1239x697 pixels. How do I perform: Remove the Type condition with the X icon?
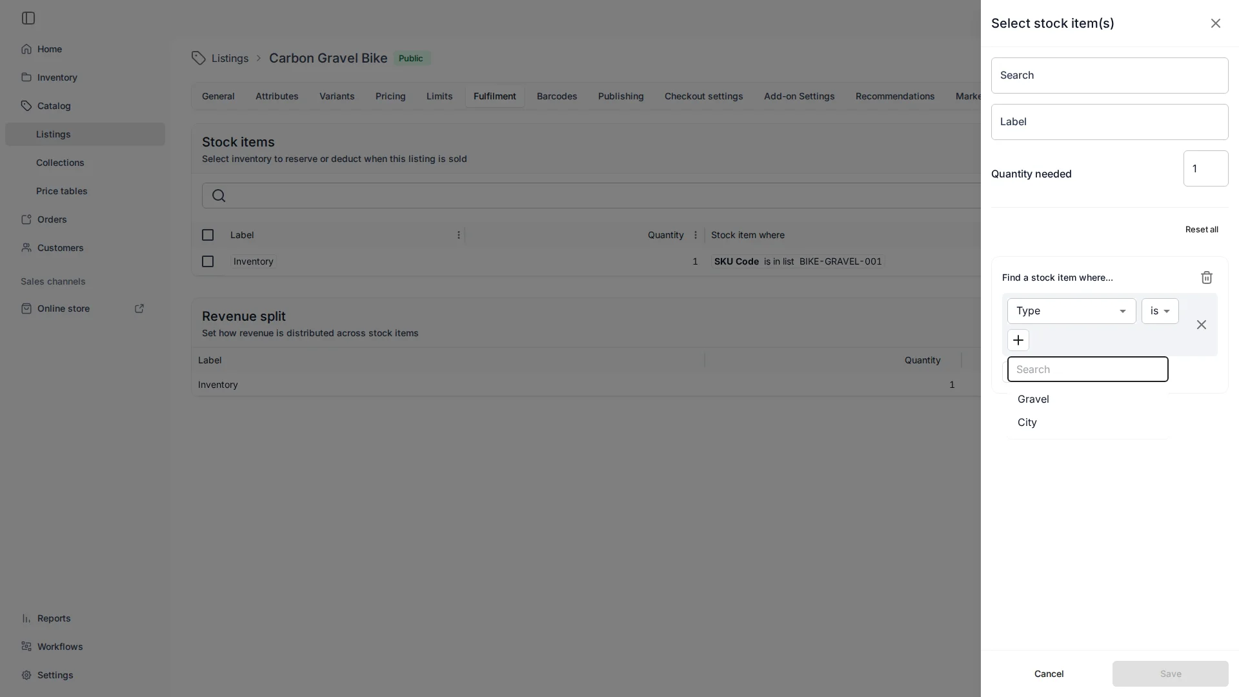click(x=1202, y=325)
